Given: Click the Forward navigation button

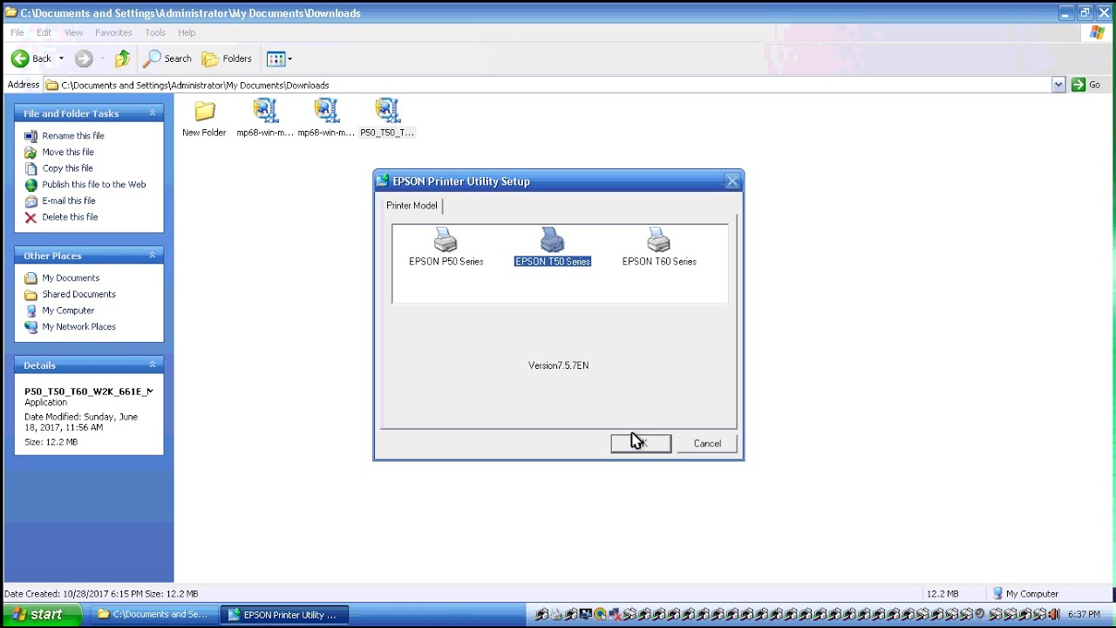Looking at the screenshot, I should 84,58.
